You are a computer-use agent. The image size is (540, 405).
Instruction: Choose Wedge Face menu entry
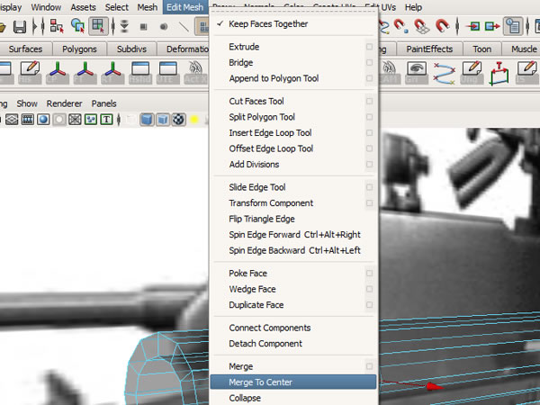coord(252,289)
